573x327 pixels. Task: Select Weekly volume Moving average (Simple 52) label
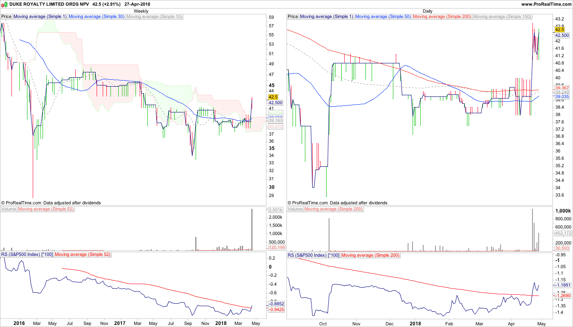click(x=46, y=209)
